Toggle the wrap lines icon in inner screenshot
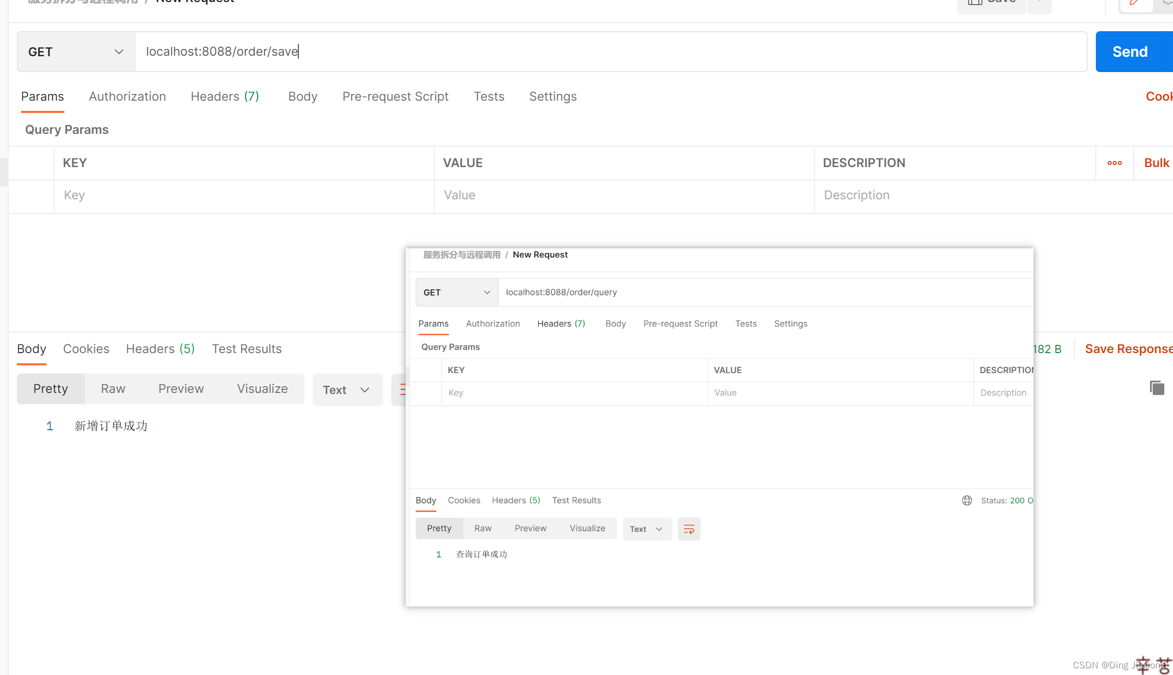Image resolution: width=1173 pixels, height=675 pixels. (689, 529)
